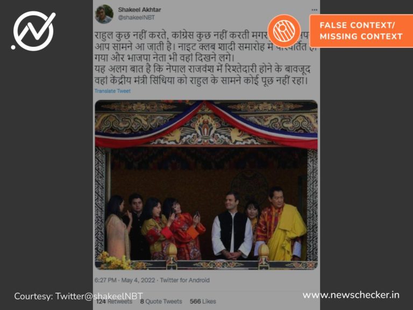Open Shakeel Akhtar's profile avatar
Image resolution: width=413 pixels, height=310 pixels.
[x=104, y=14]
